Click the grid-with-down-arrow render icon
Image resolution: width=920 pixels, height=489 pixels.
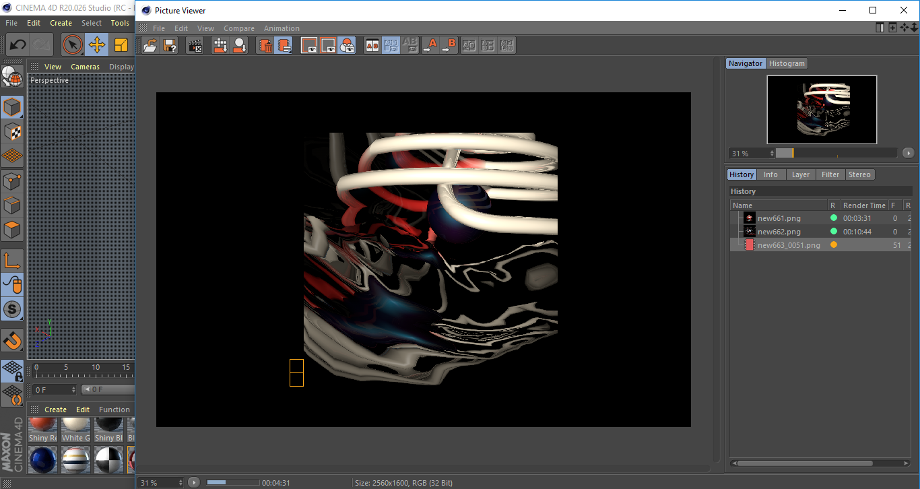(x=220, y=45)
